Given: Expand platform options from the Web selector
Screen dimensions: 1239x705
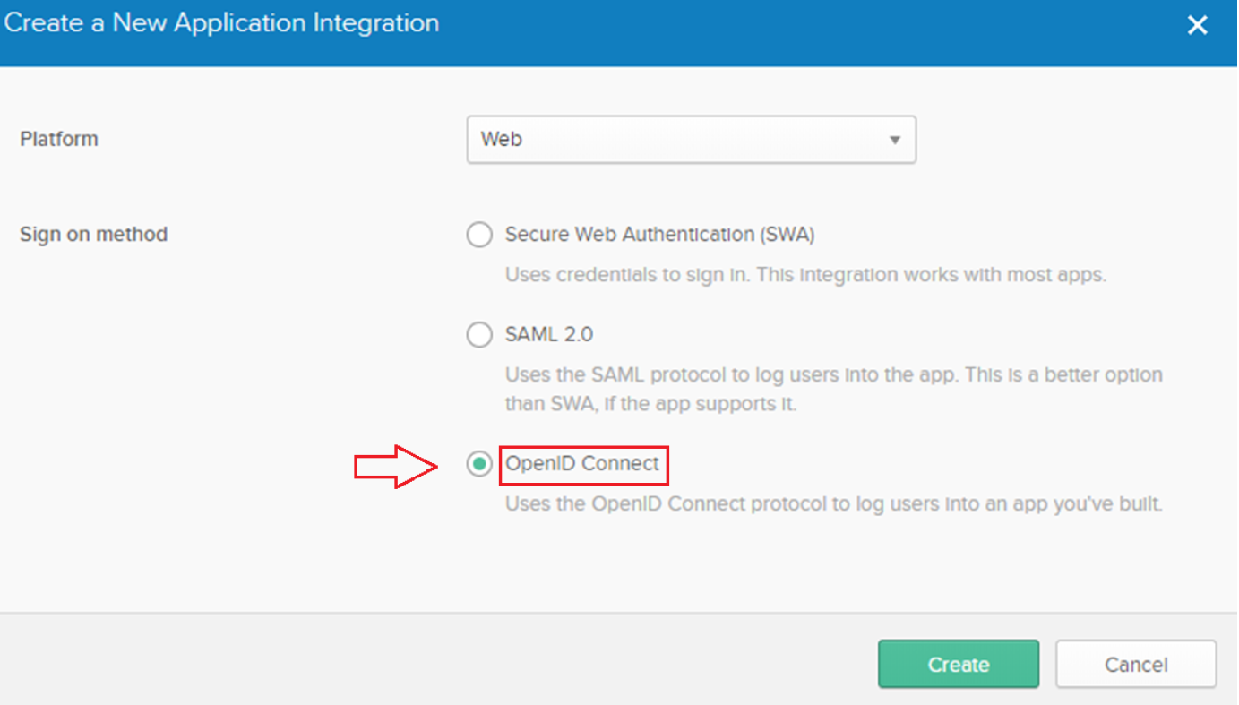Looking at the screenshot, I should (x=690, y=140).
